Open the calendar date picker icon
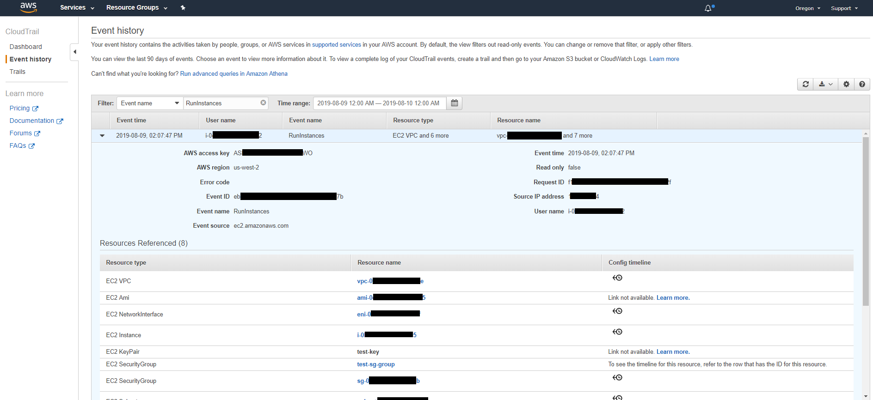The height and width of the screenshot is (400, 873). 455,103
